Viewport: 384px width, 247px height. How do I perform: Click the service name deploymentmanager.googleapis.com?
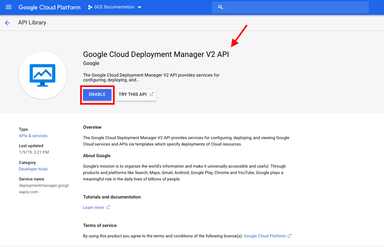tap(44, 189)
